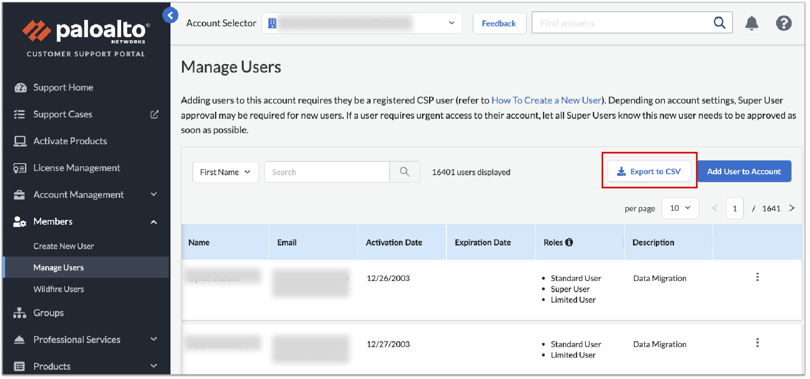This screenshot has height=379, width=810.
Task: Click the user Search input field
Action: coord(327,172)
